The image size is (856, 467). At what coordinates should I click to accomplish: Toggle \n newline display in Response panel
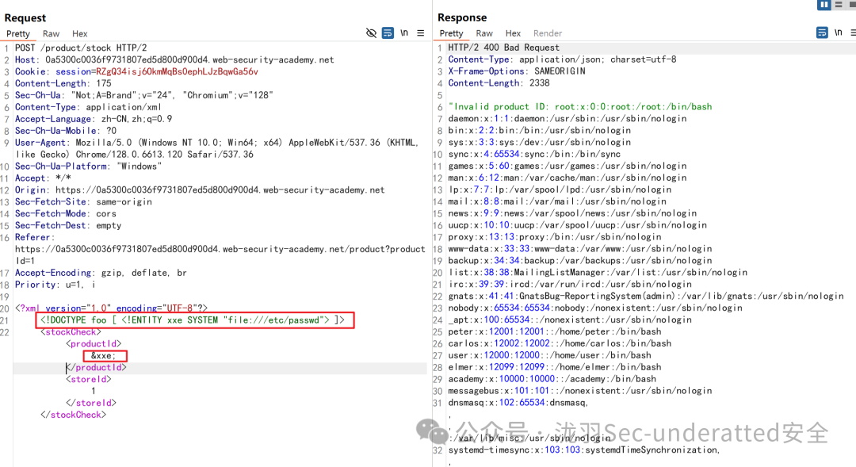(x=838, y=33)
